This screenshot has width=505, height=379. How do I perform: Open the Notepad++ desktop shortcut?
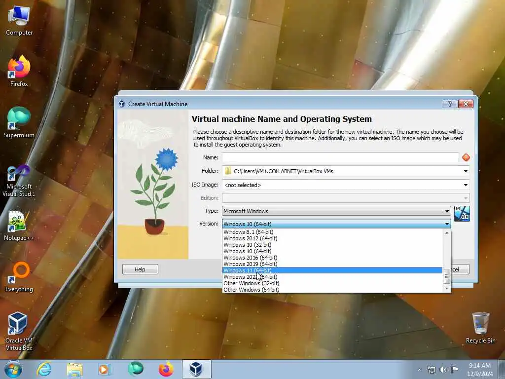[x=19, y=226]
